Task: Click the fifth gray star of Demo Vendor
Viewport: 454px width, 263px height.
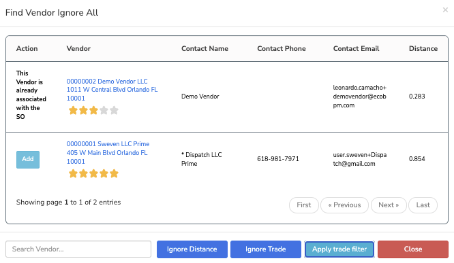Action: (114, 110)
